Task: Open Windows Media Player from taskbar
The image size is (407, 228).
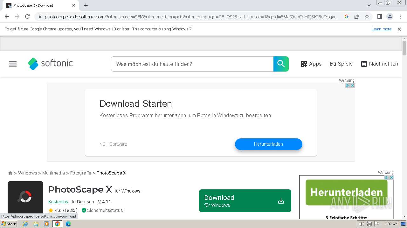Action: [47, 224]
